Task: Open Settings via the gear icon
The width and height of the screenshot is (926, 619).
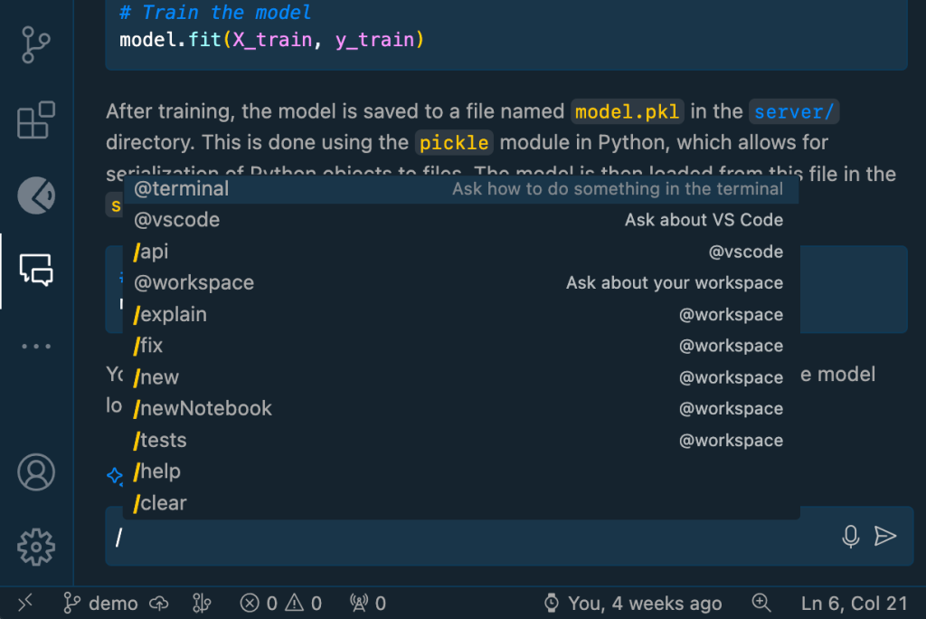Action: [x=36, y=547]
